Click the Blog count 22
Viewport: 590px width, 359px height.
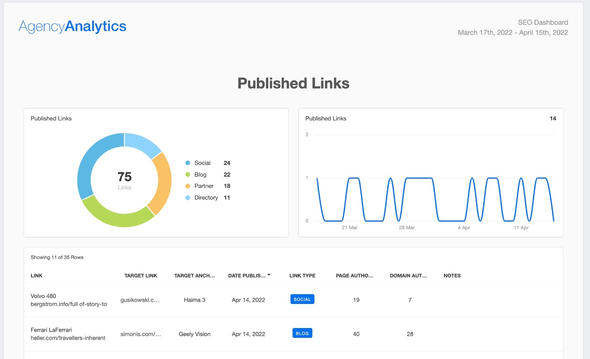pos(227,175)
